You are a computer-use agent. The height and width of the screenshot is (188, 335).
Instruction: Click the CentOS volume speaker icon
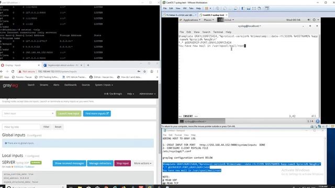tap(309, 20)
